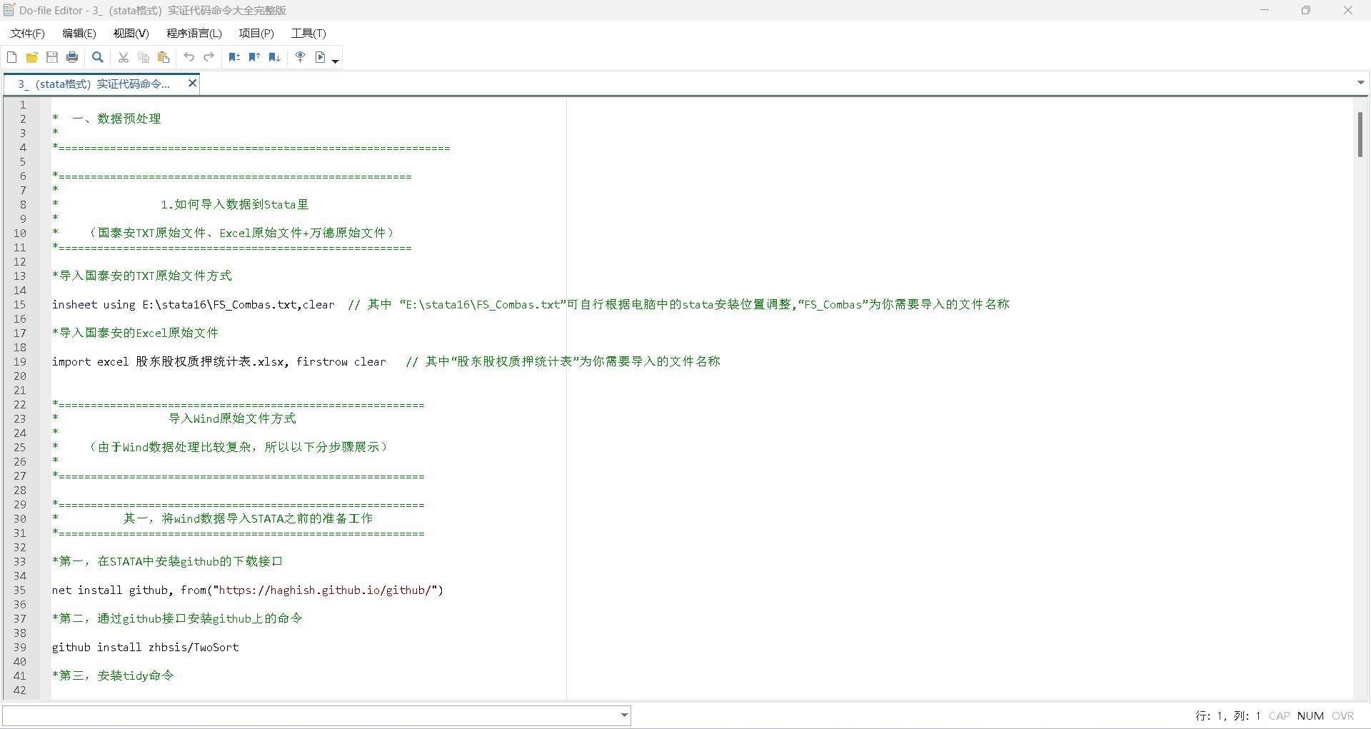
Task: Paste clipboard contents via the Paste icon
Action: tap(164, 57)
